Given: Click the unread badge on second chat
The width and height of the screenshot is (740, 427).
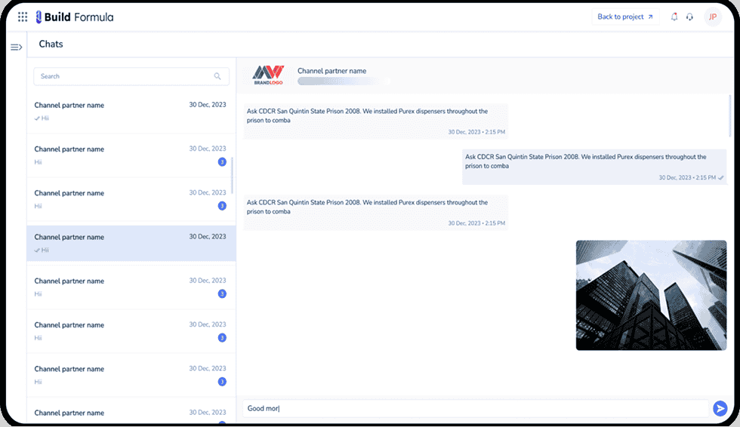Looking at the screenshot, I should click(222, 162).
